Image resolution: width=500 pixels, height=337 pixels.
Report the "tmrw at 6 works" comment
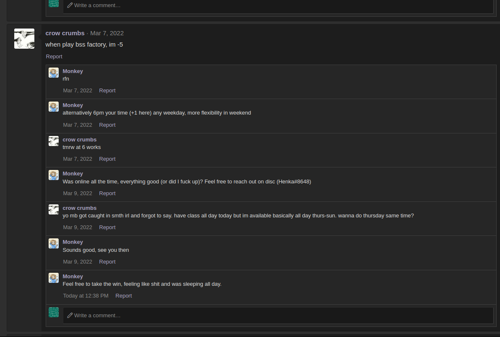pyautogui.click(x=107, y=159)
